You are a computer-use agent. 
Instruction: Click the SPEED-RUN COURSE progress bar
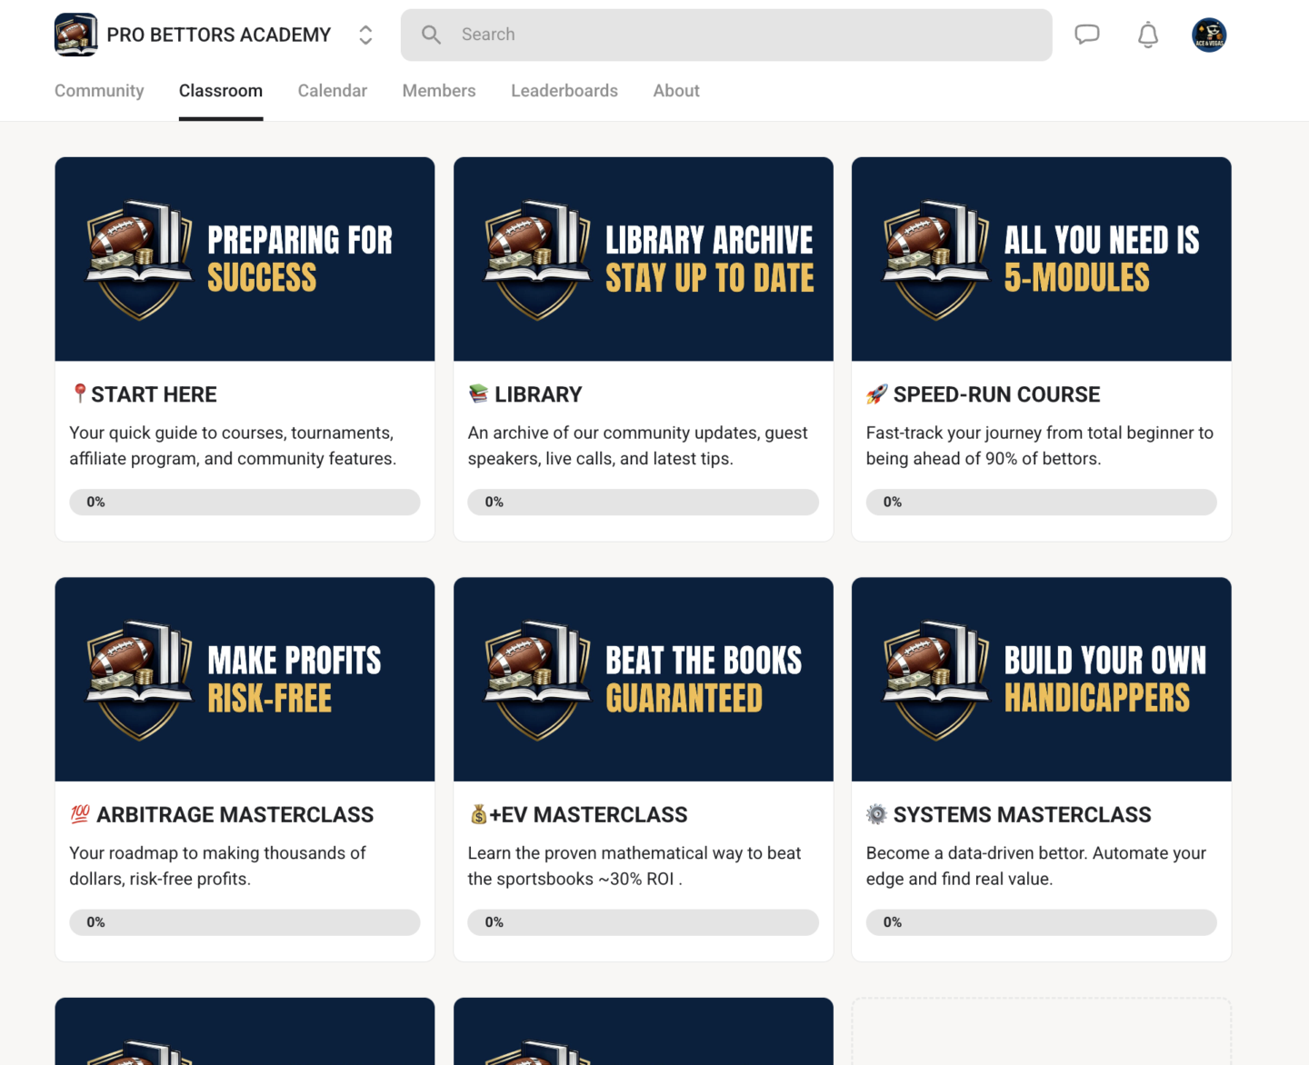(1041, 502)
